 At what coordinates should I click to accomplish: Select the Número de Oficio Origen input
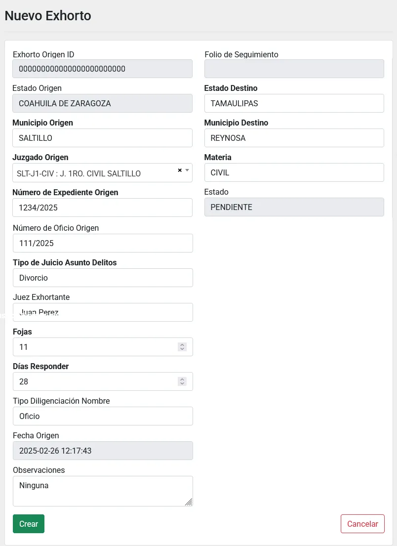point(102,243)
